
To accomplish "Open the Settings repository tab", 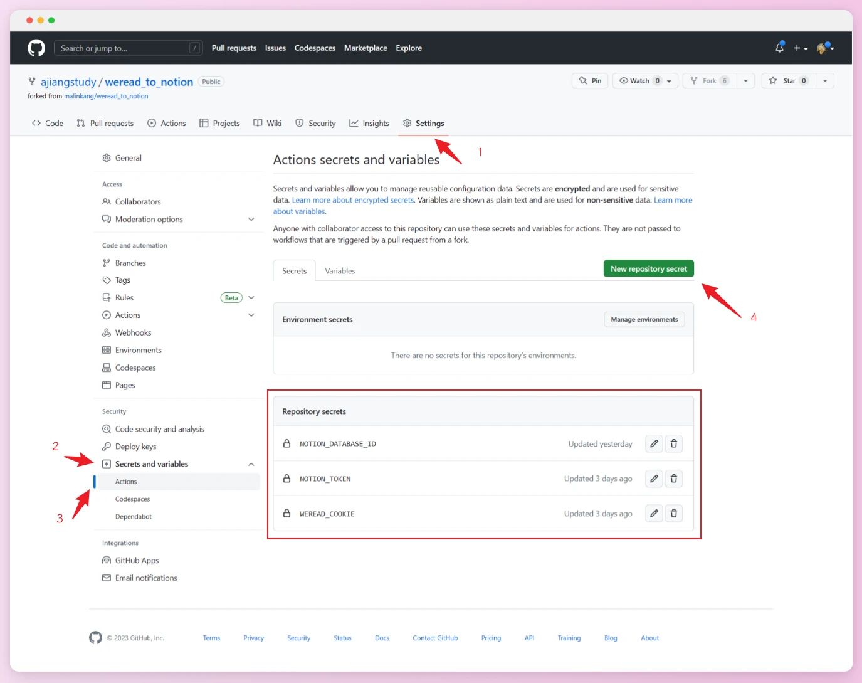I will [424, 124].
